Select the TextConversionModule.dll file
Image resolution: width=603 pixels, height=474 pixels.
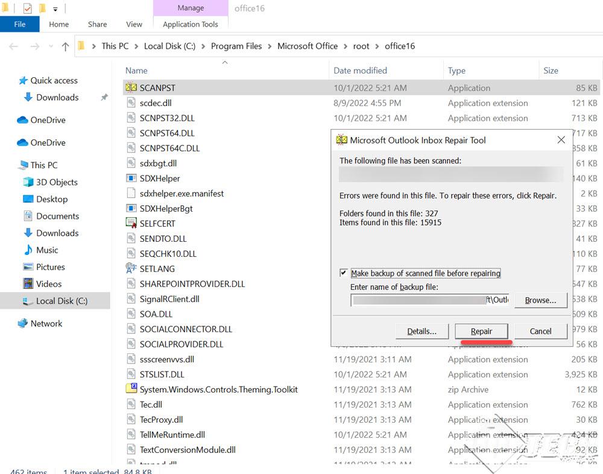pyautogui.click(x=188, y=449)
